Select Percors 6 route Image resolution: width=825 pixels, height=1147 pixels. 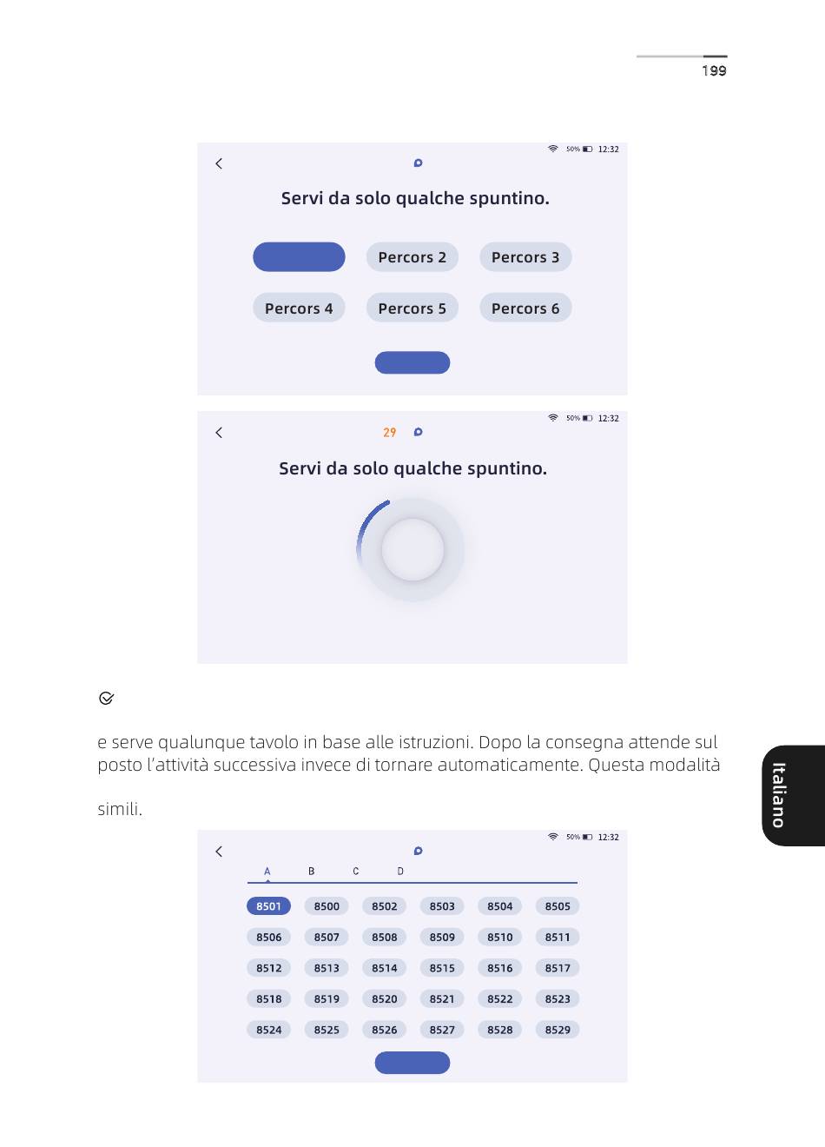525,308
